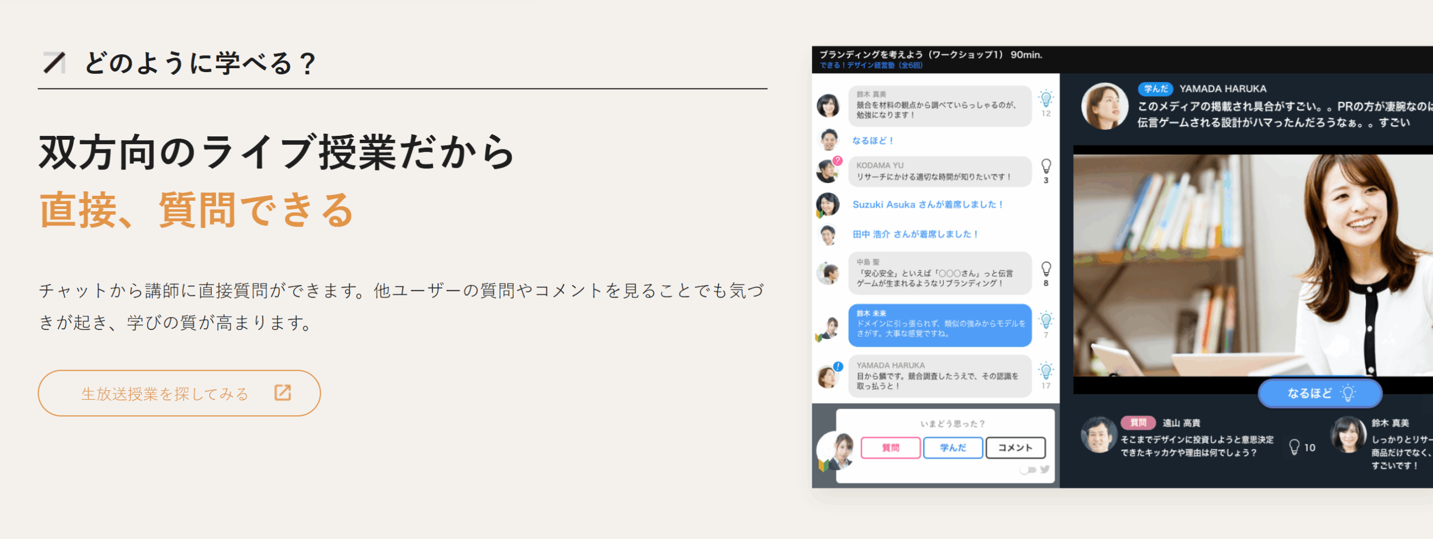Image resolution: width=1433 pixels, height=539 pixels.
Task: Click the 学んだ tag beside YAMADA HARUKA header
Action: click(x=1155, y=89)
